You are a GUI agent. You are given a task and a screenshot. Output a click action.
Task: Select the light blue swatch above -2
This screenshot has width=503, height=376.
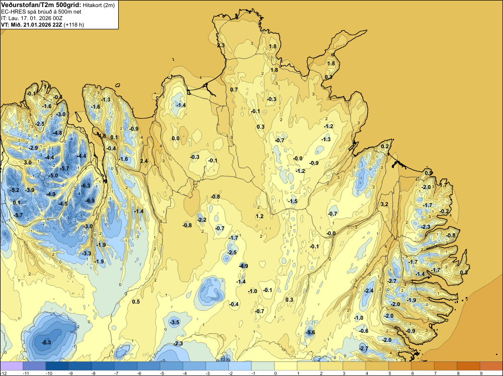(x=240, y=366)
